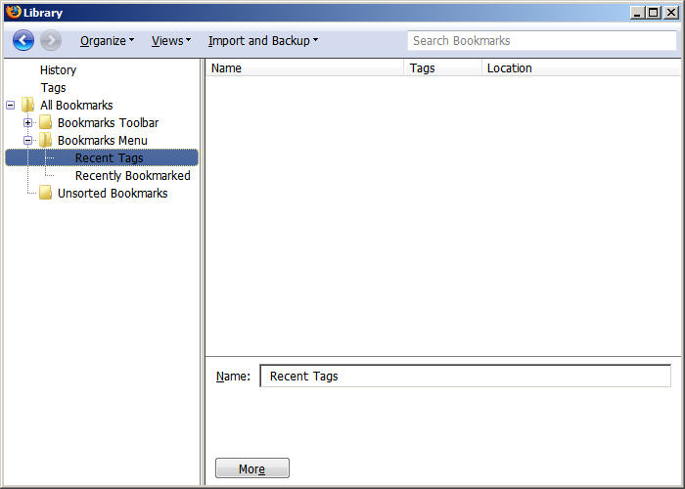Click the greyed Forward arrow button
The image size is (685, 489).
point(51,41)
